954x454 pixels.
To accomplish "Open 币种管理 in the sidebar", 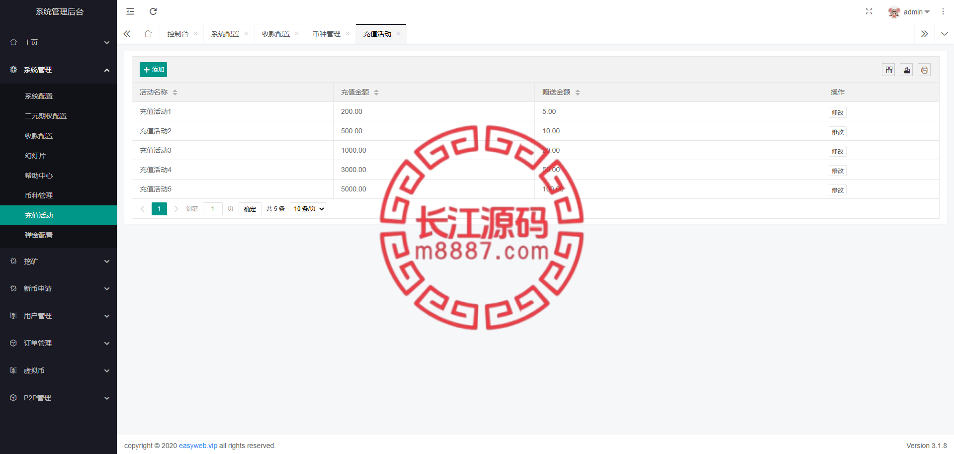I will [x=58, y=195].
